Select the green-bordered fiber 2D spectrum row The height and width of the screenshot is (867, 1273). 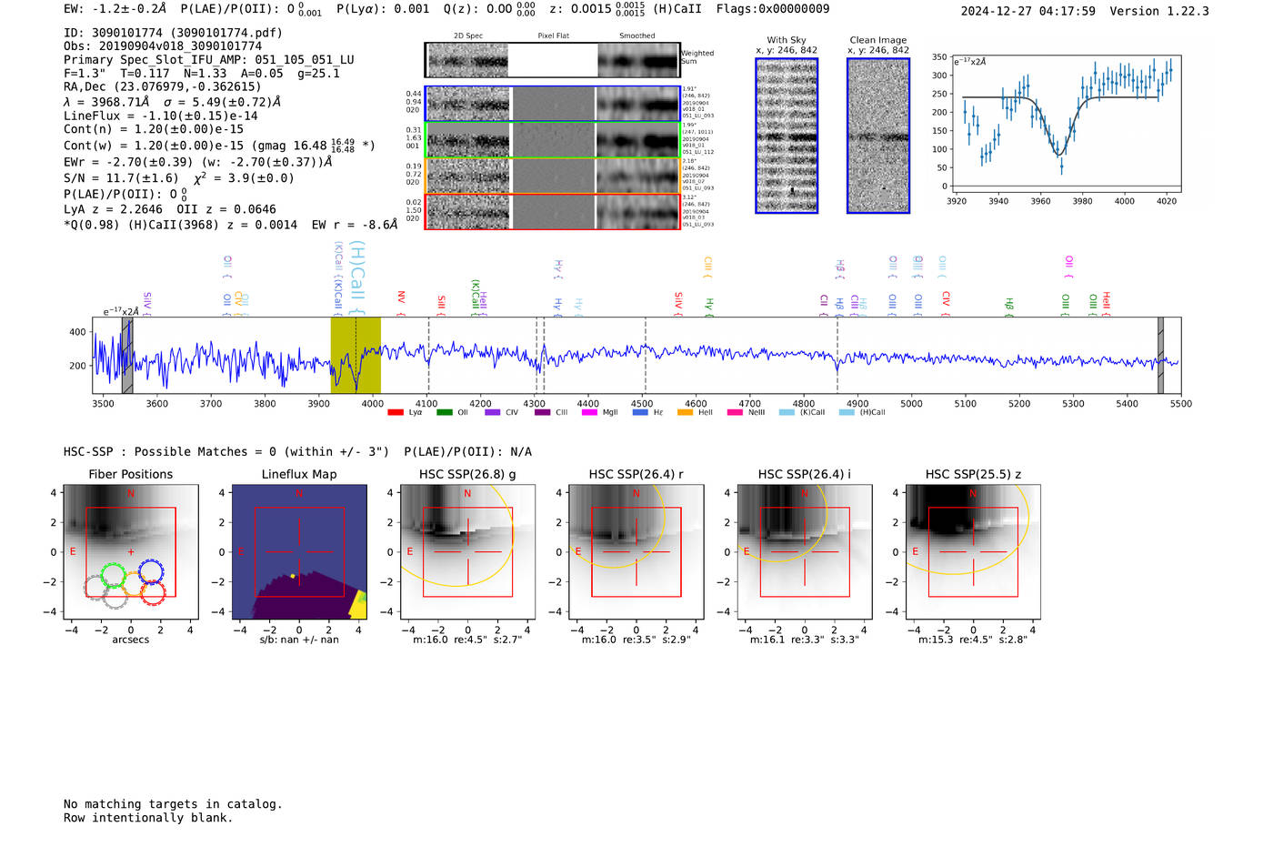click(553, 140)
